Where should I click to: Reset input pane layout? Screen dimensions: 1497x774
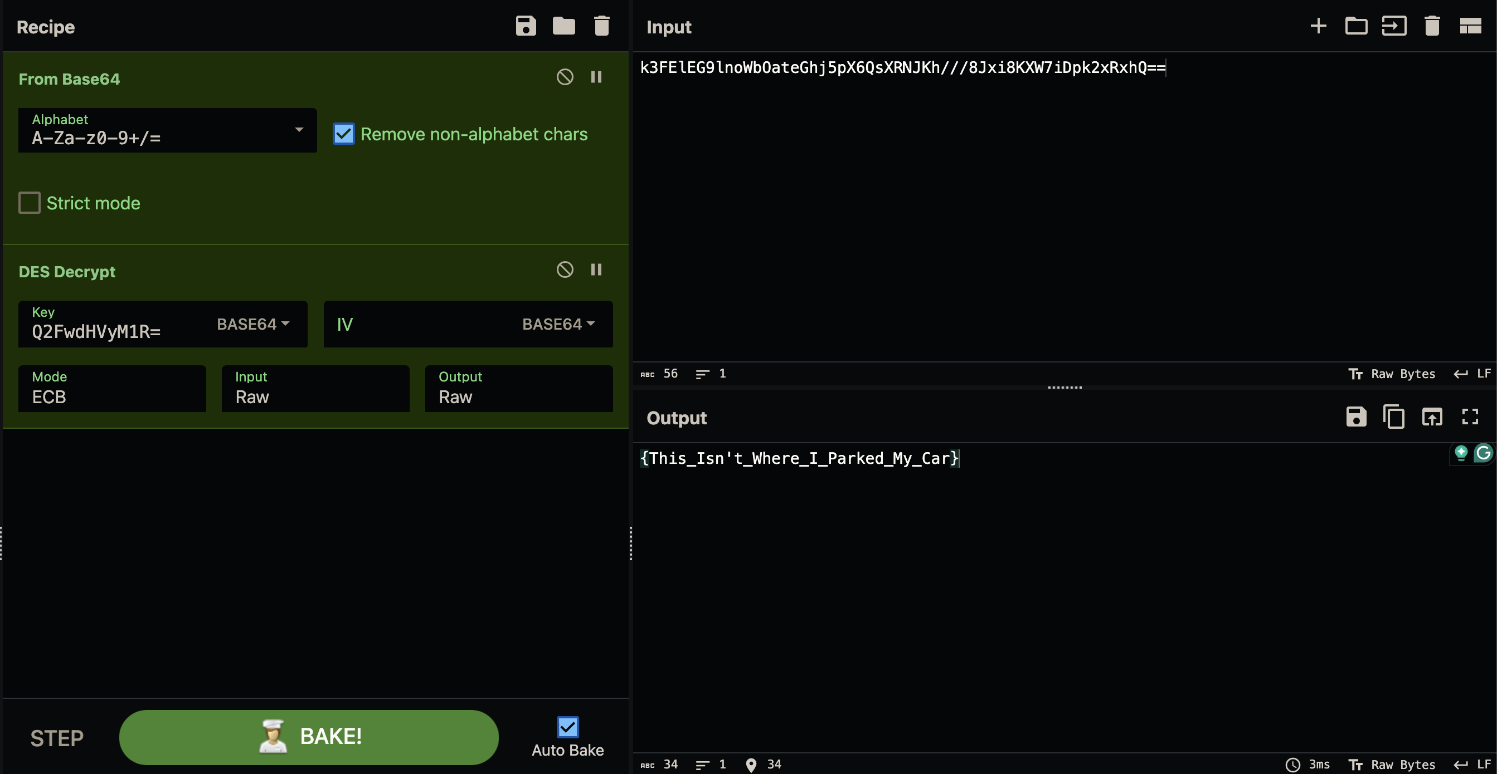tap(1470, 26)
